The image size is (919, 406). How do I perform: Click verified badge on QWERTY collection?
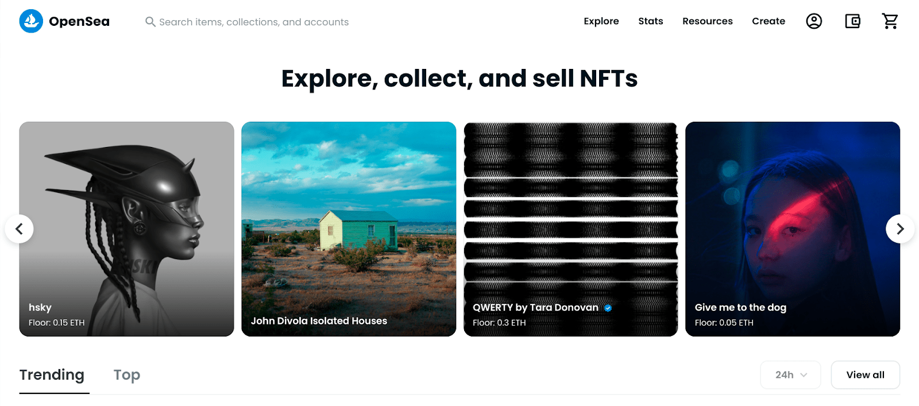click(x=608, y=308)
